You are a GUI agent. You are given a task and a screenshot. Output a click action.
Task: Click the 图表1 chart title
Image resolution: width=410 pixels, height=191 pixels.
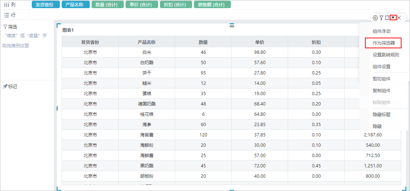click(68, 30)
